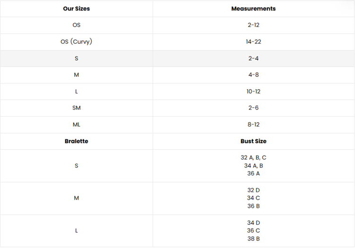
Task: Click the 10-12 measurement value
Action: (x=253, y=92)
